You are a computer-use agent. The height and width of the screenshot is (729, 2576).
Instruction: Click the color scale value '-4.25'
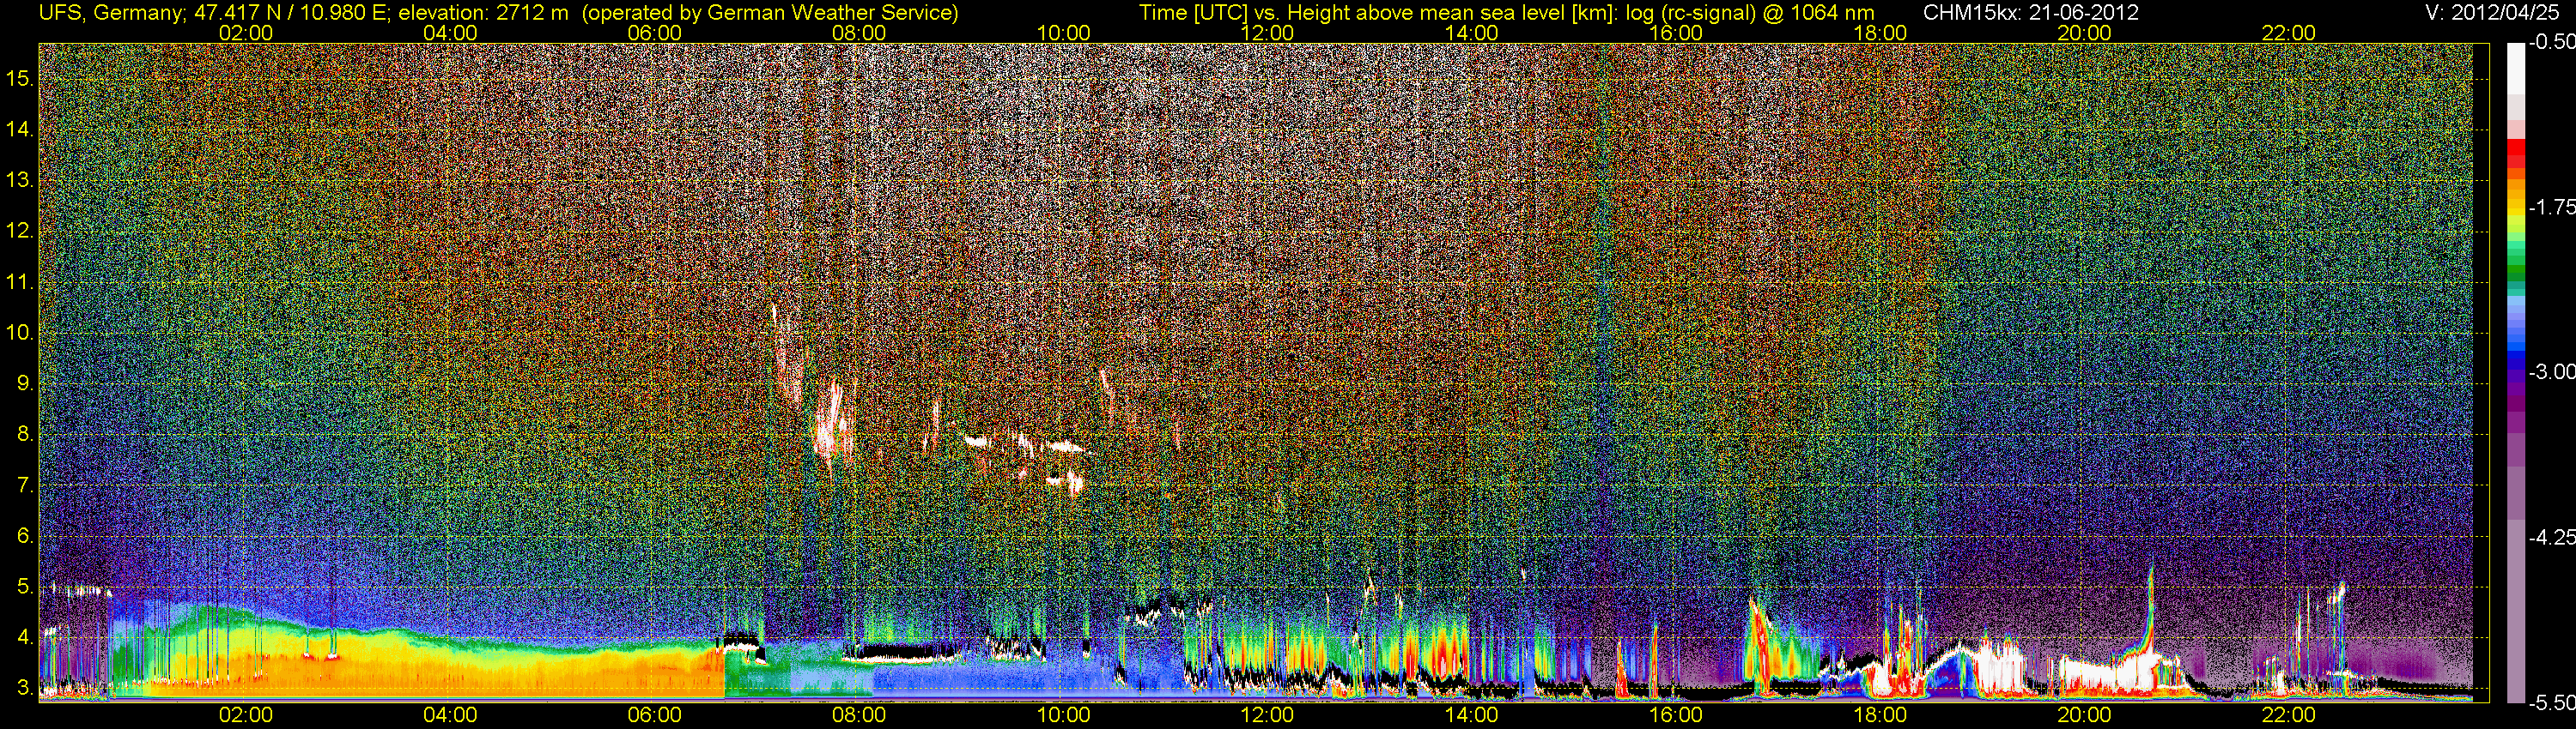coord(2551,537)
